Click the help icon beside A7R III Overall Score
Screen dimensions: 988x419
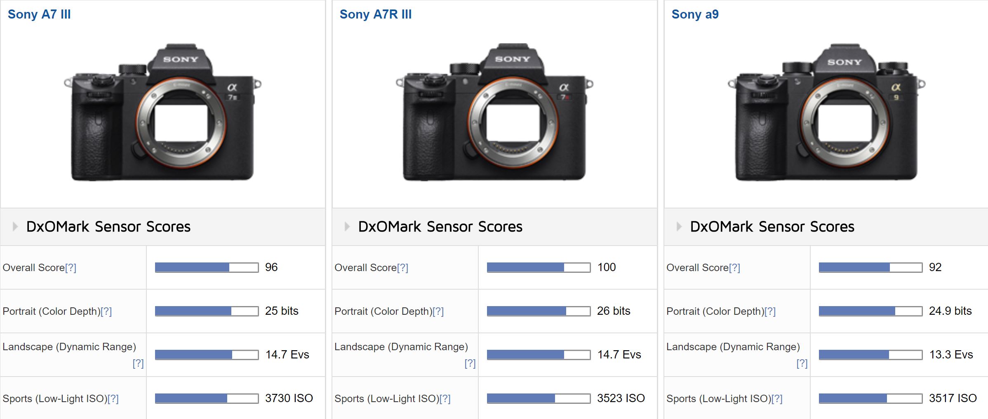tap(403, 268)
